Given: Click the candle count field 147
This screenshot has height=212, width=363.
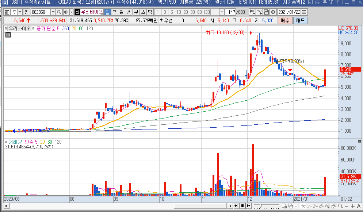Looking at the screenshot, I should pos(230,12).
